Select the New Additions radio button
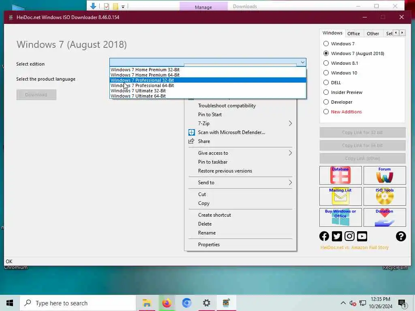Screen dimensions: 415x311 326,112
